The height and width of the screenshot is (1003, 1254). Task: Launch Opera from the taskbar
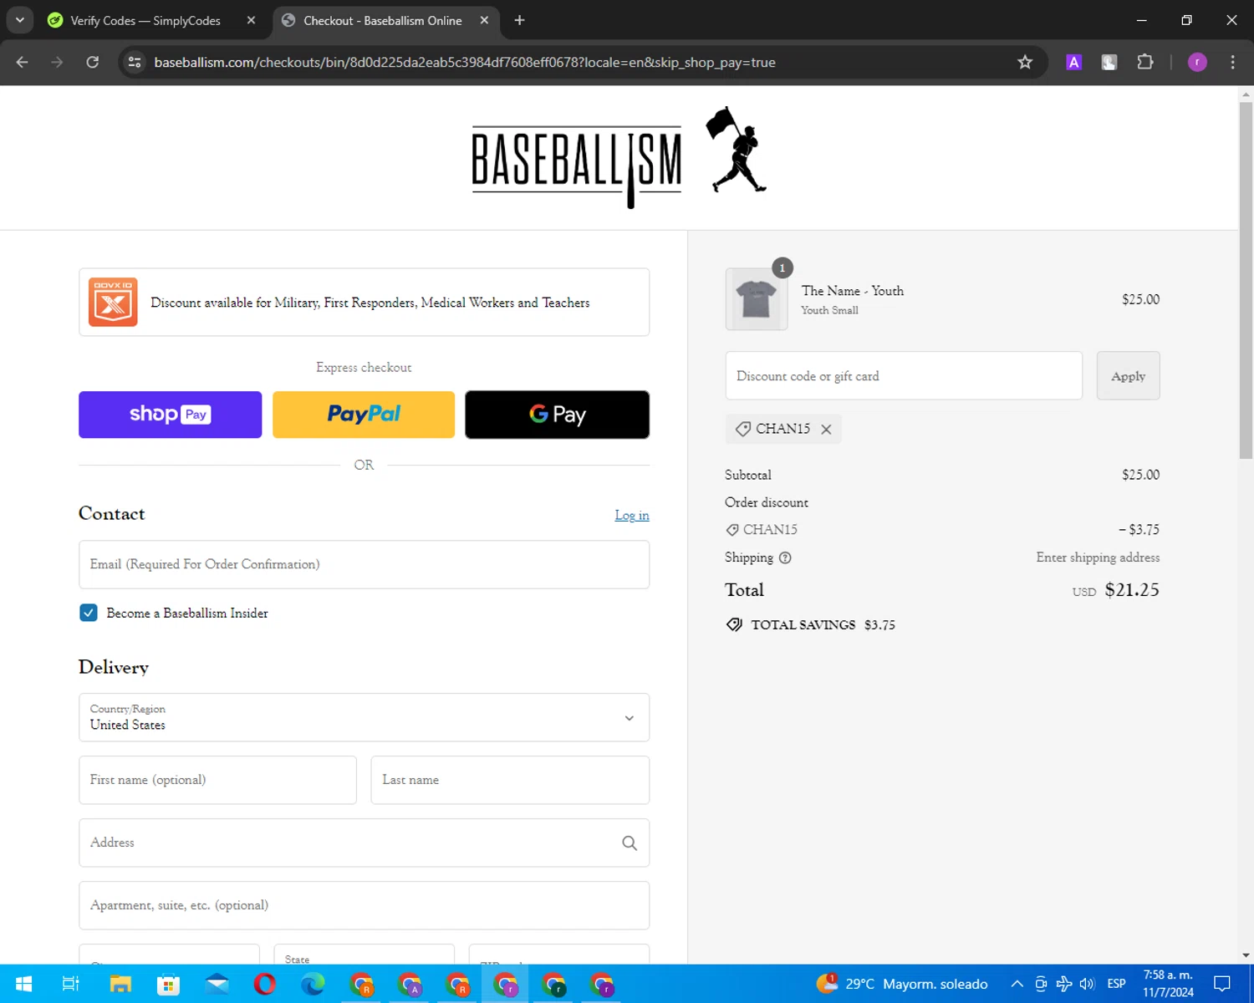pos(265,984)
